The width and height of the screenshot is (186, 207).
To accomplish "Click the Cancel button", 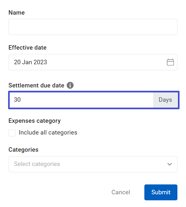I will click(x=121, y=192).
